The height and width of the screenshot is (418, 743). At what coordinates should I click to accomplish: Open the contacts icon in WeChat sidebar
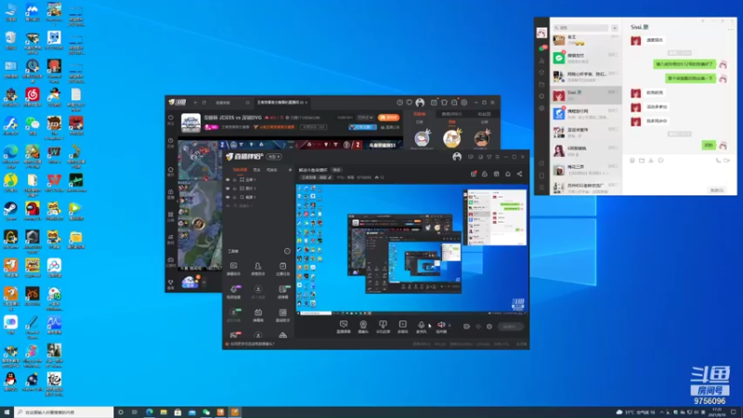[x=541, y=60]
